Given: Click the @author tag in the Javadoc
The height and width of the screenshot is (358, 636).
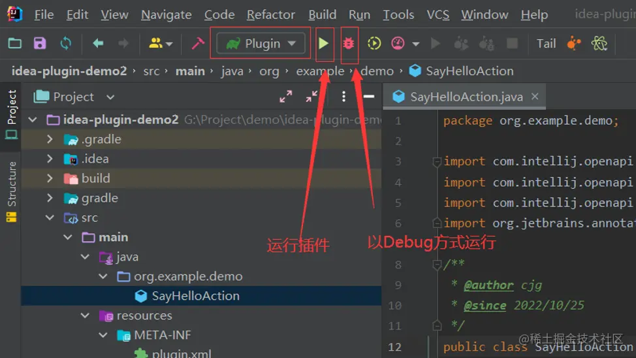Looking at the screenshot, I should (489, 285).
